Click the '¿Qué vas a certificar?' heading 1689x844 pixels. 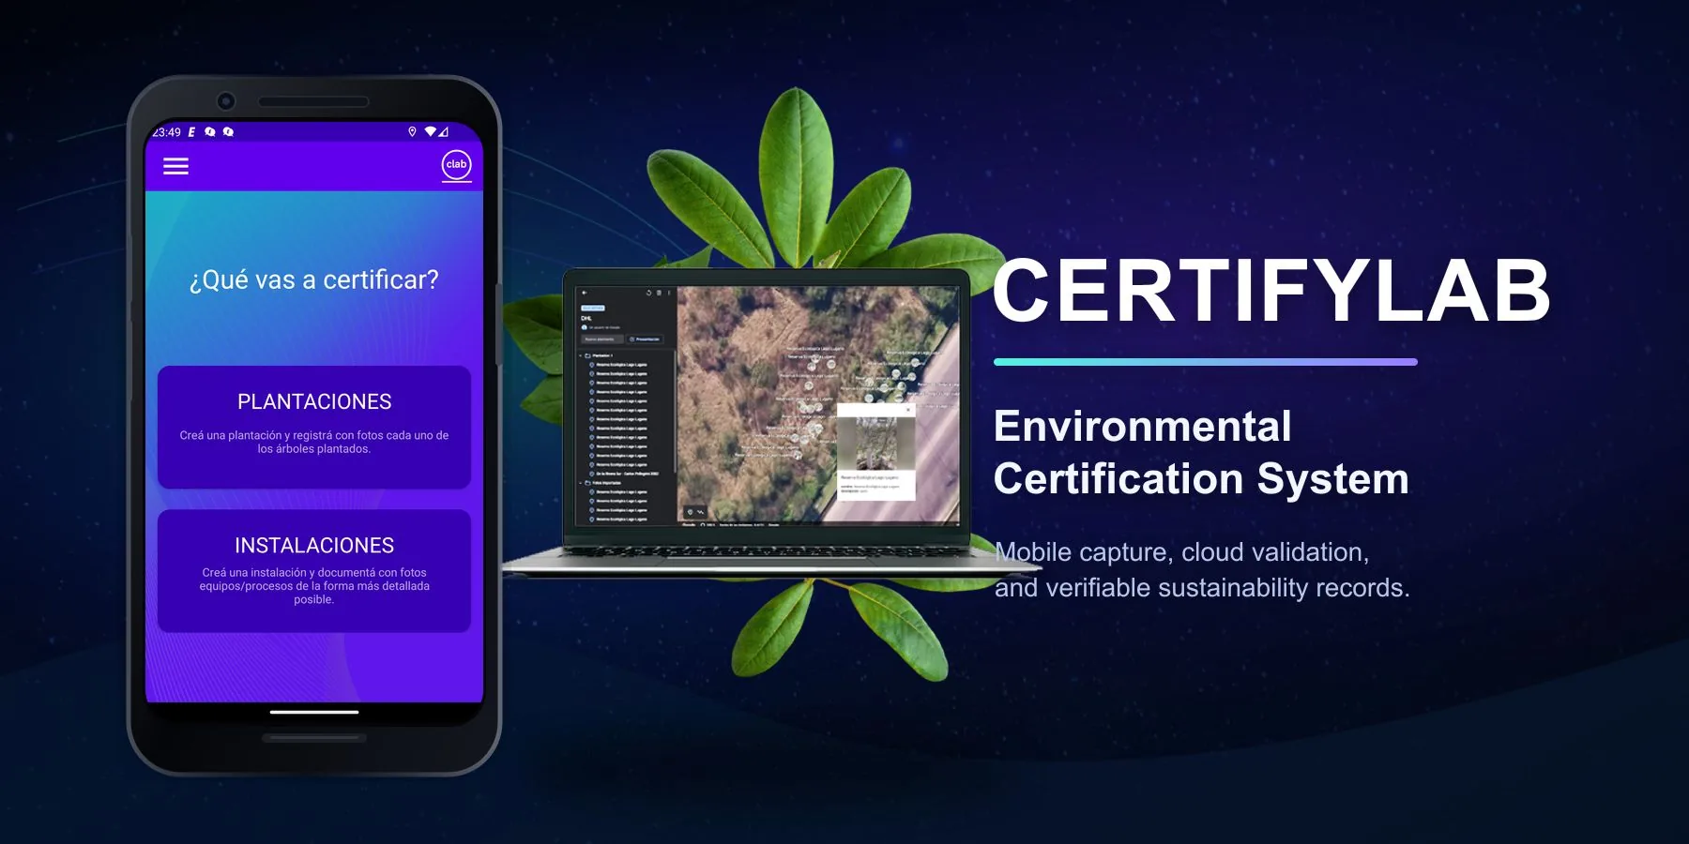pos(314,279)
